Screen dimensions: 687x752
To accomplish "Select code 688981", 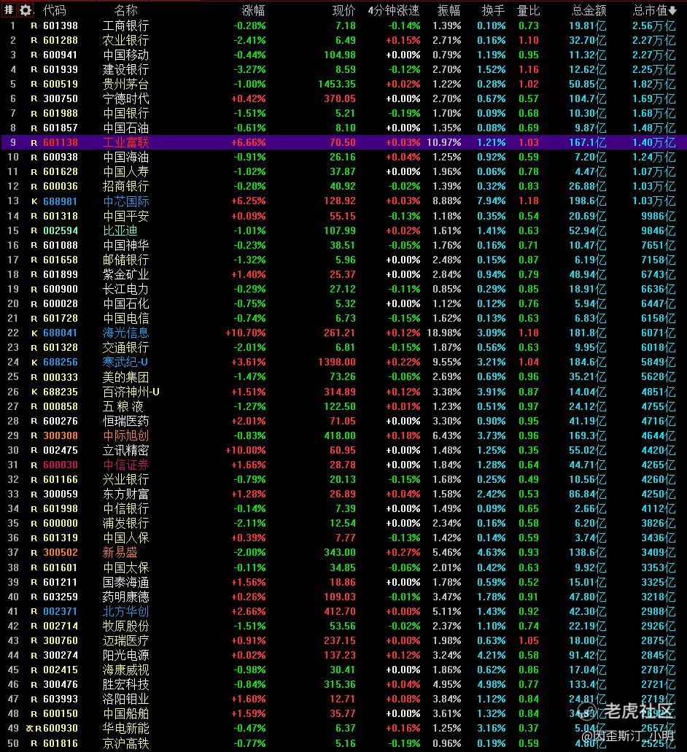I will [61, 201].
